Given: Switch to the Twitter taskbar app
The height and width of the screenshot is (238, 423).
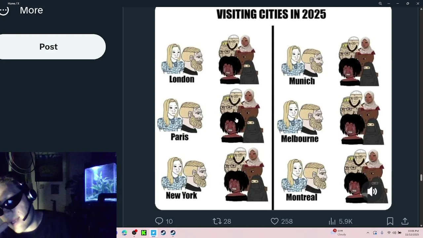Looking at the screenshot, I should [153, 233].
